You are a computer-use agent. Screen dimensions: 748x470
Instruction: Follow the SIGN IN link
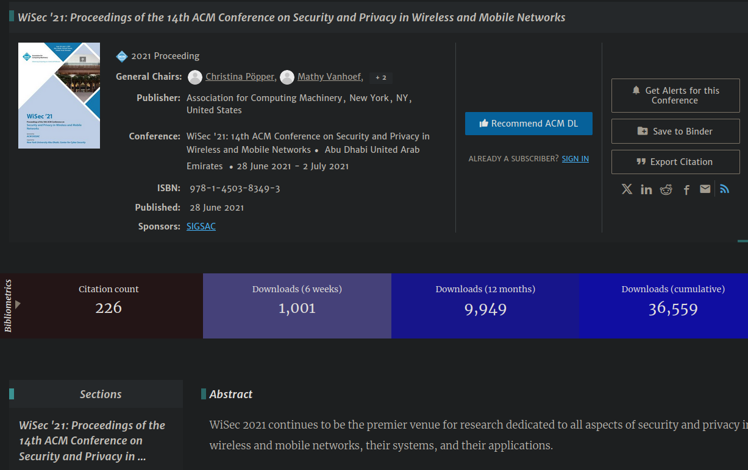click(575, 159)
